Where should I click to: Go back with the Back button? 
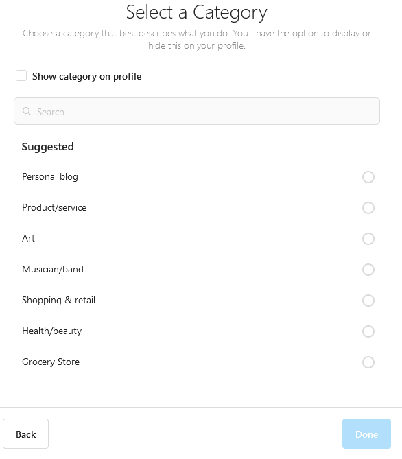pyautogui.click(x=26, y=434)
